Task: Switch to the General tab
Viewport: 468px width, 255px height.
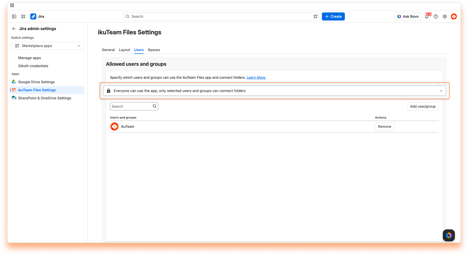Action: tap(108, 50)
